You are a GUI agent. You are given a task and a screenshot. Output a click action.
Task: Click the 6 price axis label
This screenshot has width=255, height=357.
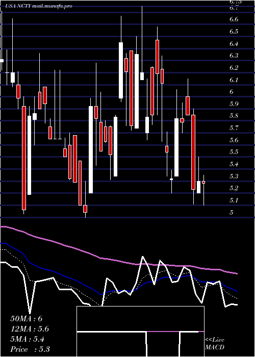[232, 92]
